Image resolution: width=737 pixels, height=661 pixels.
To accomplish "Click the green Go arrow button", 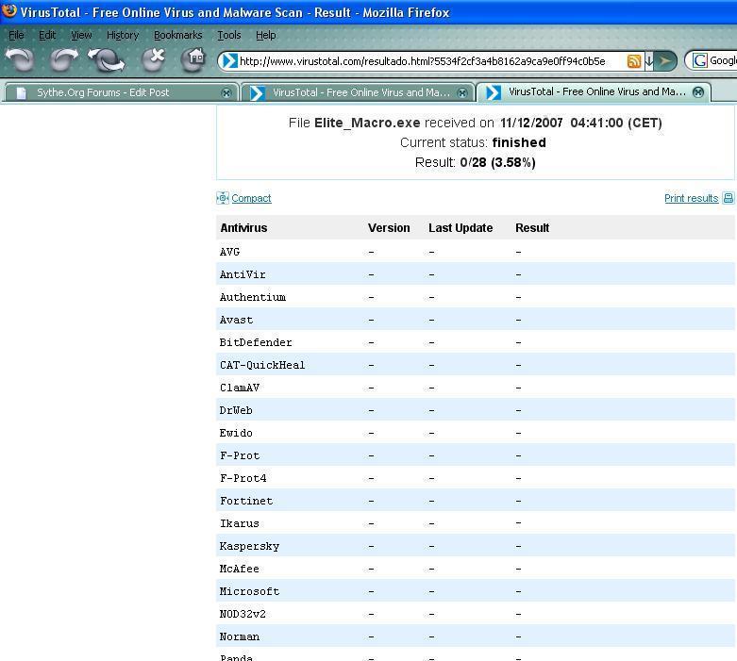I will click(x=665, y=61).
